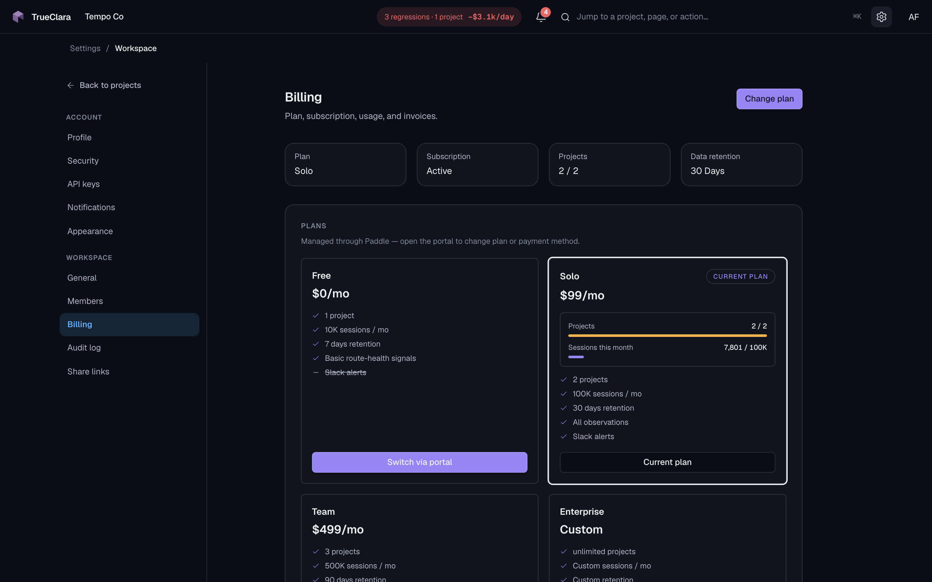Open the Profile settings page

pyautogui.click(x=129, y=137)
